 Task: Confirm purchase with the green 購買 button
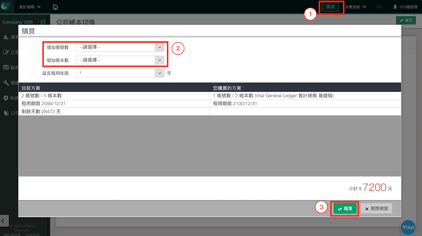pos(345,209)
